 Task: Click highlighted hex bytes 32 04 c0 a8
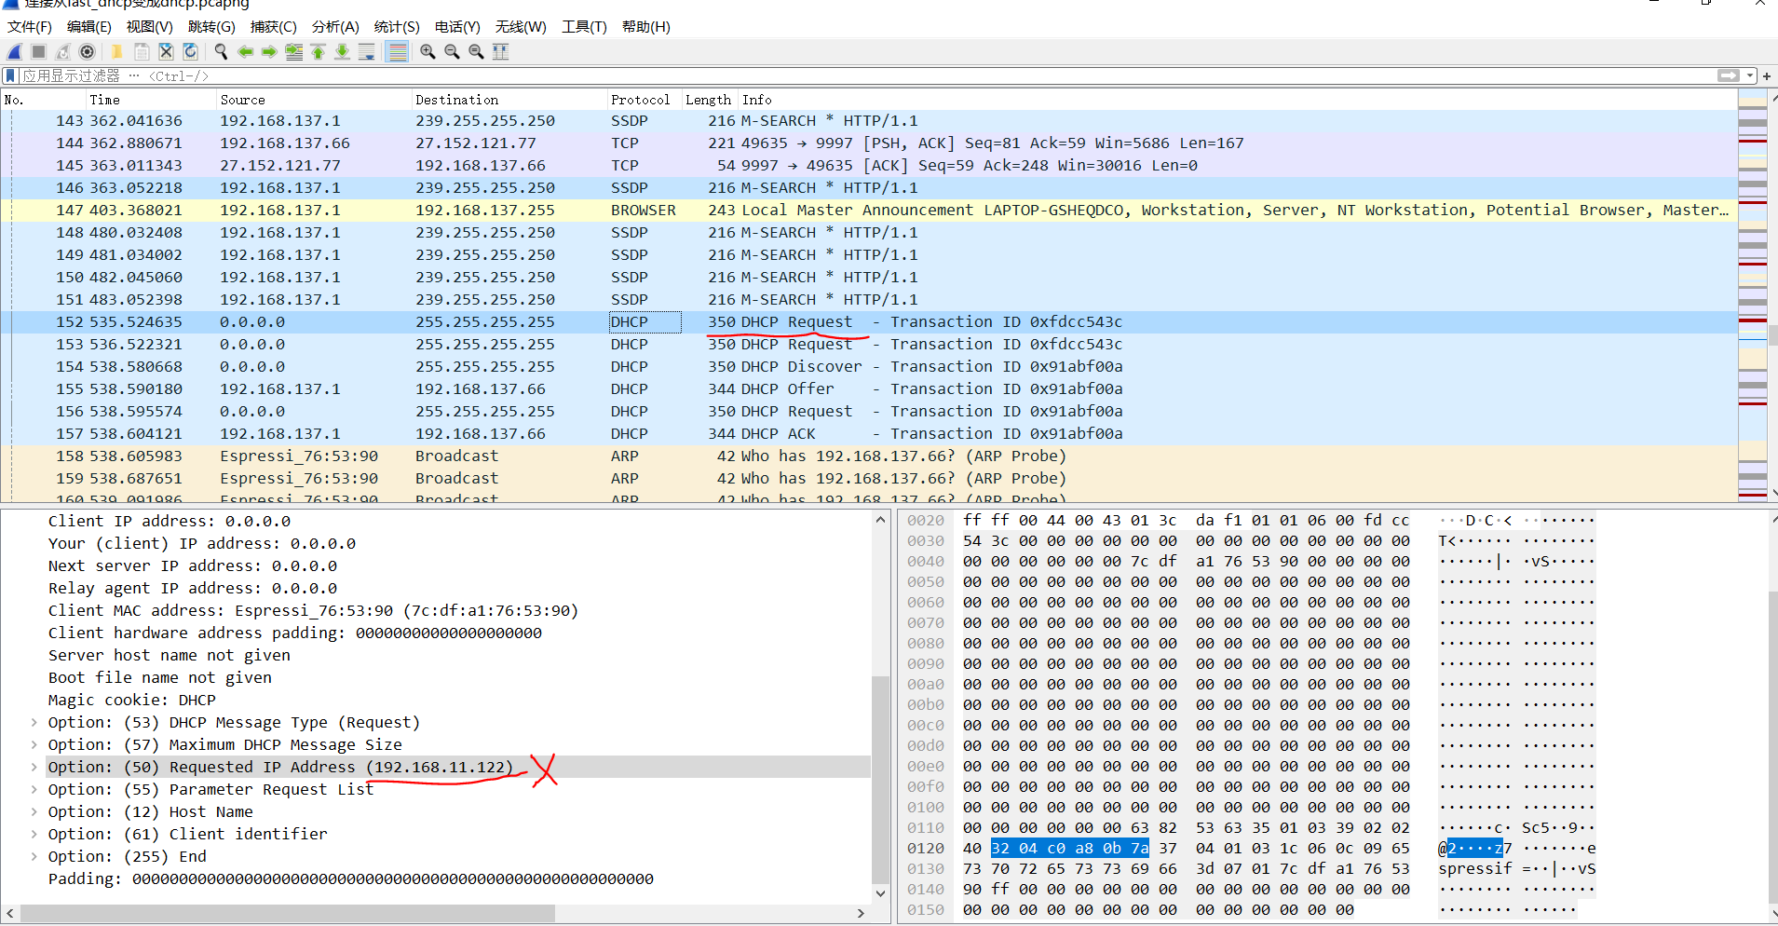[x=1069, y=849]
